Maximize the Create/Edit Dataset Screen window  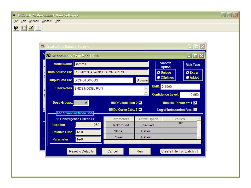click(x=197, y=46)
